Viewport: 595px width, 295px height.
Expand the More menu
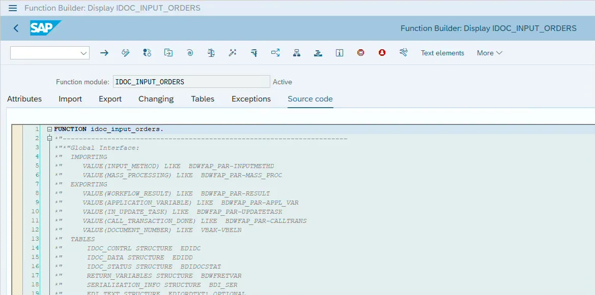tap(489, 53)
